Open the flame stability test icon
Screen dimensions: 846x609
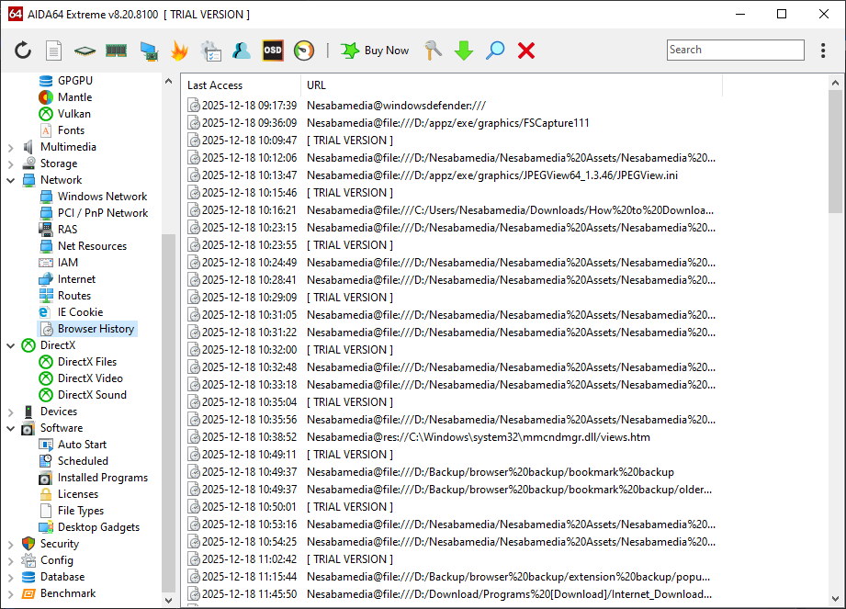tap(179, 51)
